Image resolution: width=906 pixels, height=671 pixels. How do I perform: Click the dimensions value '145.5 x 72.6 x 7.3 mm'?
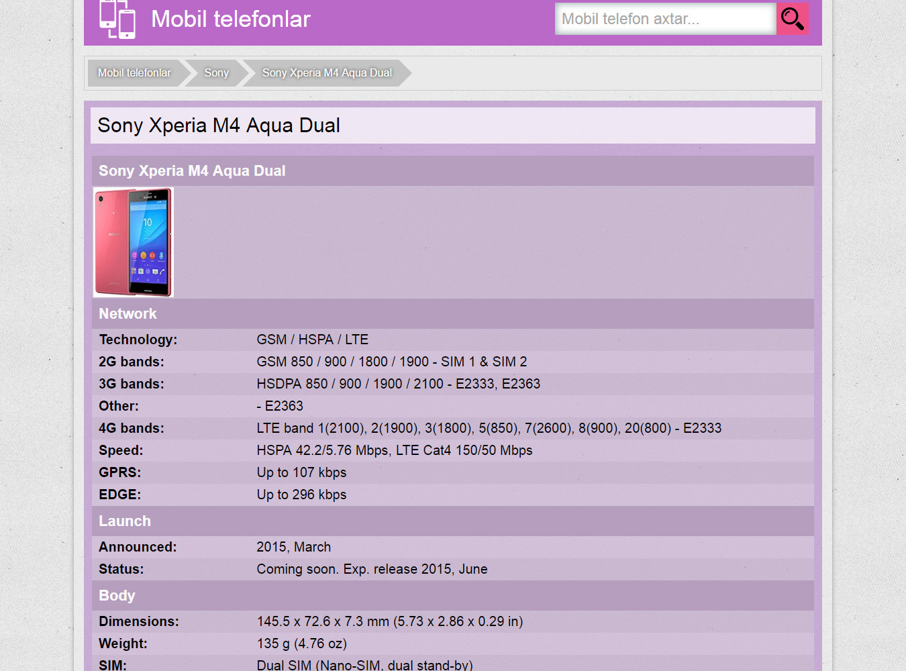click(389, 621)
